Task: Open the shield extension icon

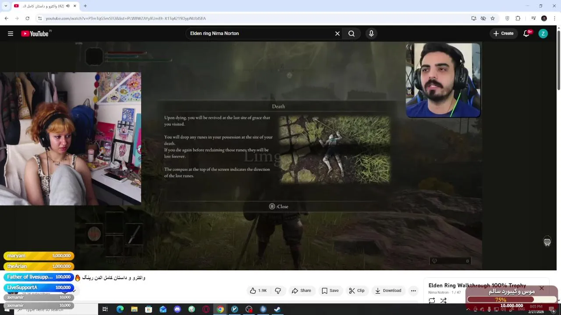Action: coord(507,18)
